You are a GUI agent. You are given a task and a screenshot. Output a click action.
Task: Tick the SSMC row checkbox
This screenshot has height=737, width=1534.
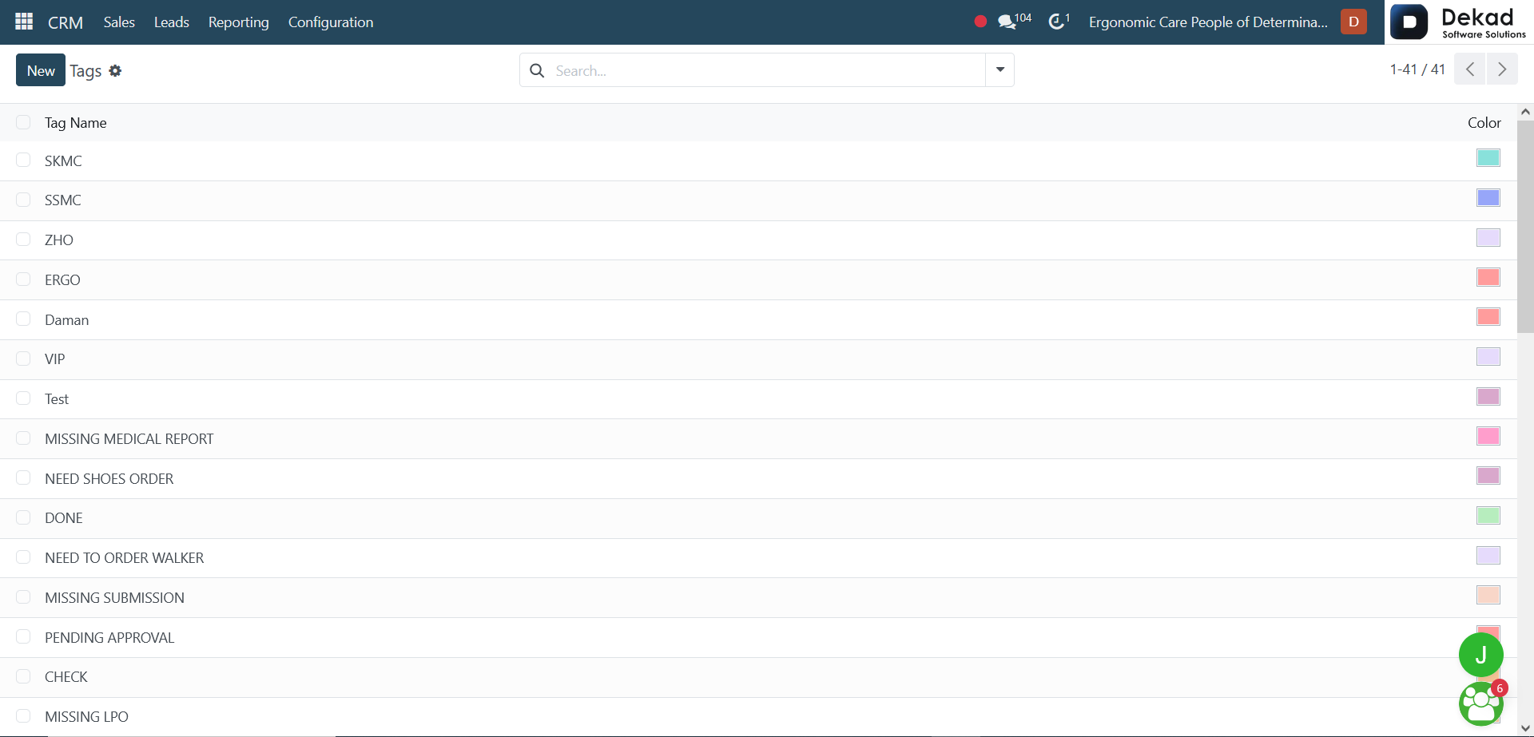[x=23, y=200]
